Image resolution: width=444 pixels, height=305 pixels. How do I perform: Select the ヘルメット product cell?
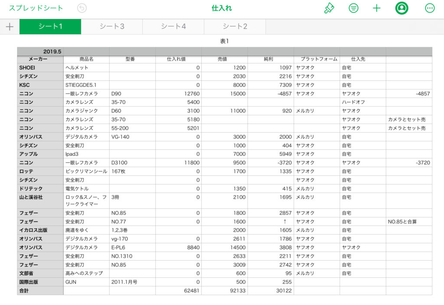click(x=86, y=68)
